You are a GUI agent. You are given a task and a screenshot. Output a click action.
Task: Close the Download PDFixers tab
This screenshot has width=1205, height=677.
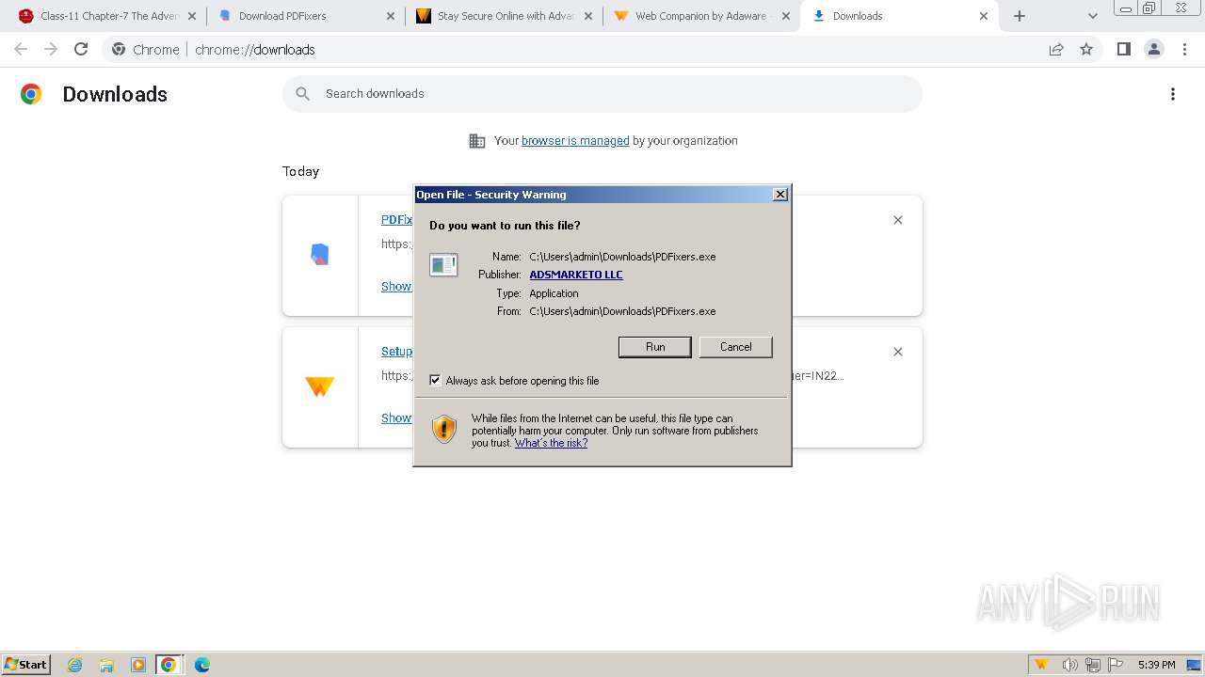point(391,16)
